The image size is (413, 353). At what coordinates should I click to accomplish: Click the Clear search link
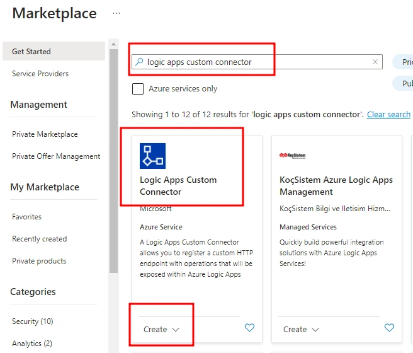pos(388,115)
